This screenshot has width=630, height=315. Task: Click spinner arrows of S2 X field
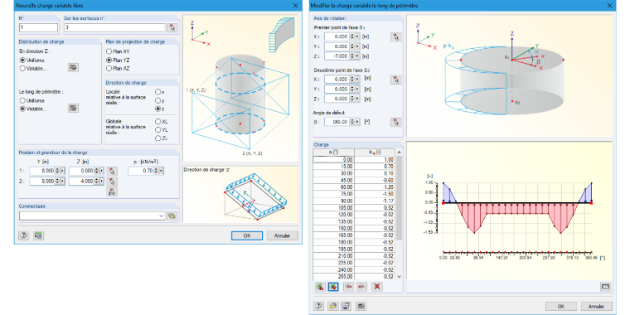click(x=352, y=80)
